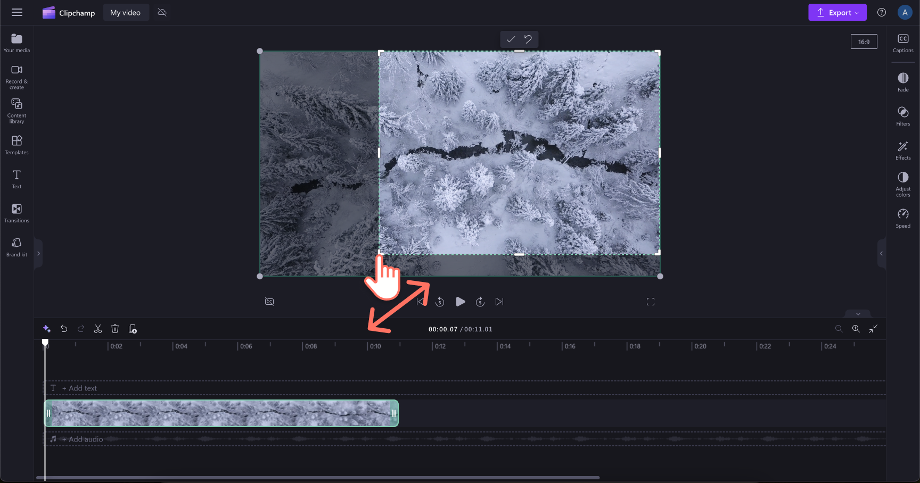Screen dimensions: 920x483
Task: Click the timeline playhead
Action: tap(45, 343)
